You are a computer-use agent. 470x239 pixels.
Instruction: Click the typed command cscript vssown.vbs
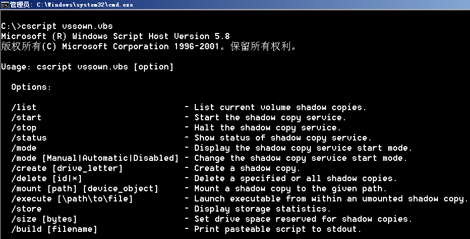(67, 26)
